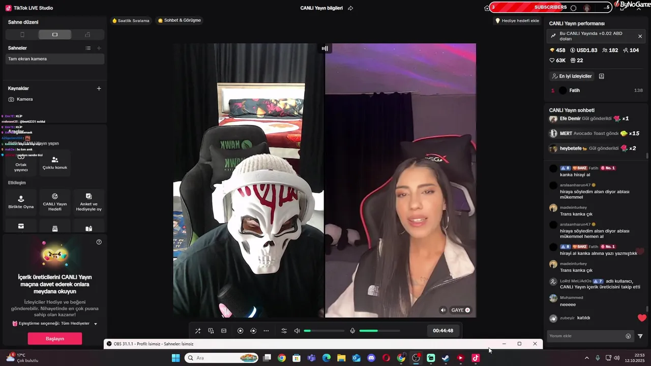
Task: Open the scenes list view icon
Action: point(88,48)
